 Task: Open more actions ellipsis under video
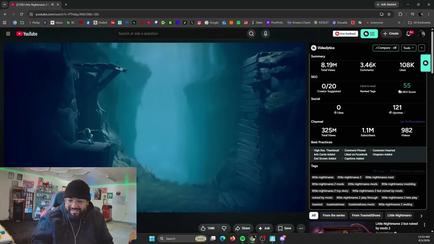(x=301, y=228)
